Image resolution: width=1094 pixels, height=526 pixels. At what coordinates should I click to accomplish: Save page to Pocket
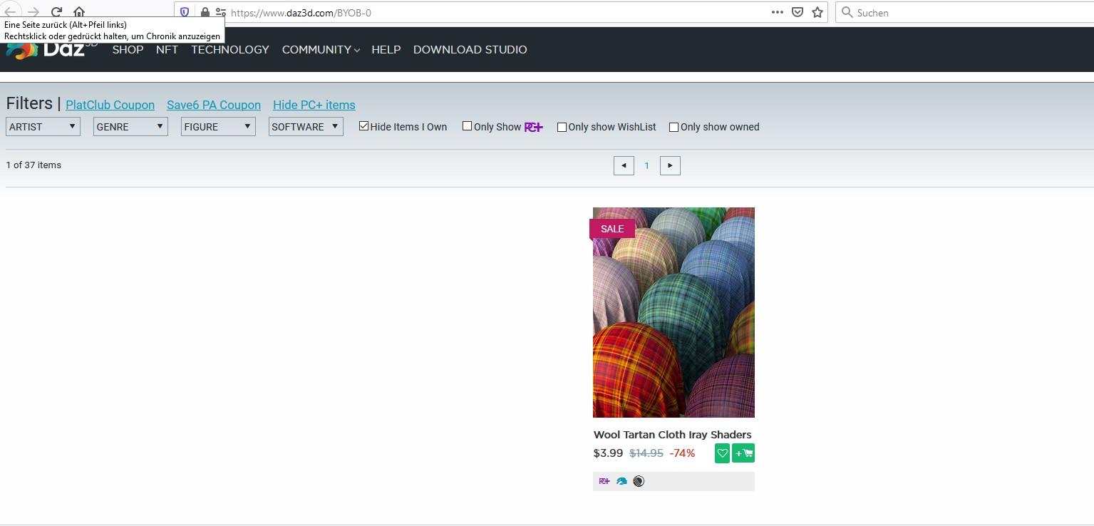[798, 12]
